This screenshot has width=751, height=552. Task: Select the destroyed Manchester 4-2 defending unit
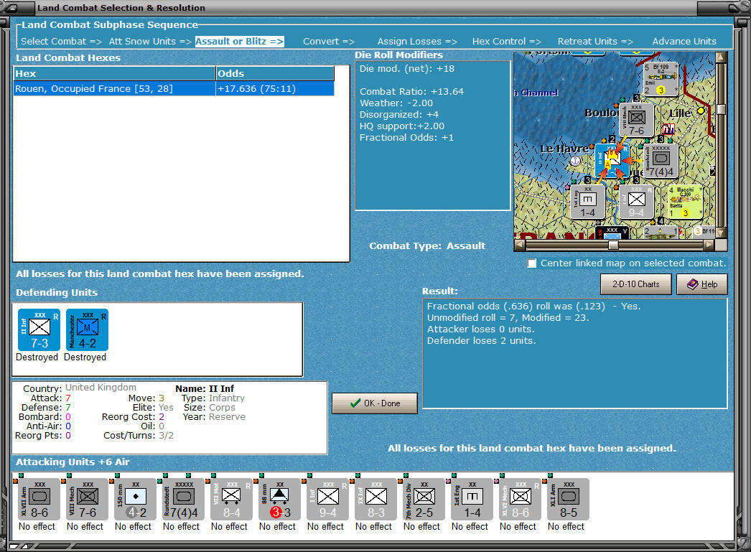pos(87,330)
